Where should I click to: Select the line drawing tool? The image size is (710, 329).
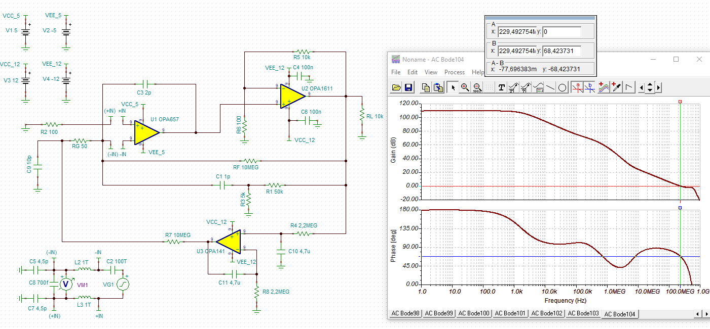click(x=550, y=87)
